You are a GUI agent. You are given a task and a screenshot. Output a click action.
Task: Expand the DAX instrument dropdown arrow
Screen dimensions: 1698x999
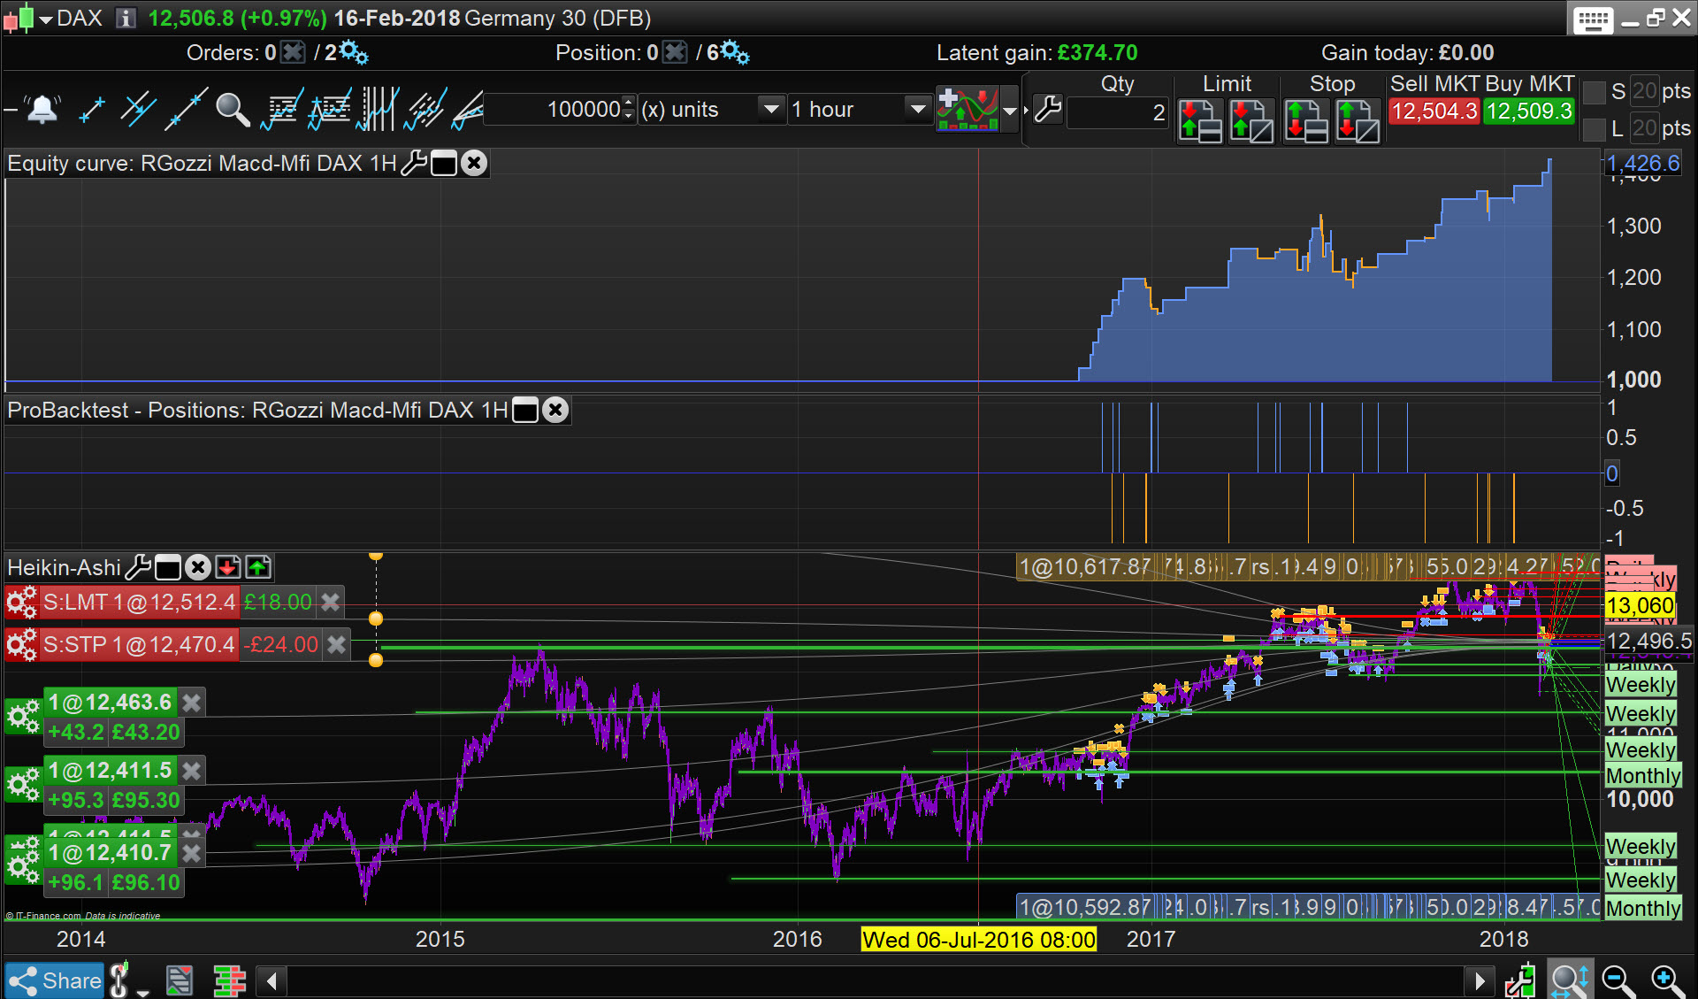[46, 19]
